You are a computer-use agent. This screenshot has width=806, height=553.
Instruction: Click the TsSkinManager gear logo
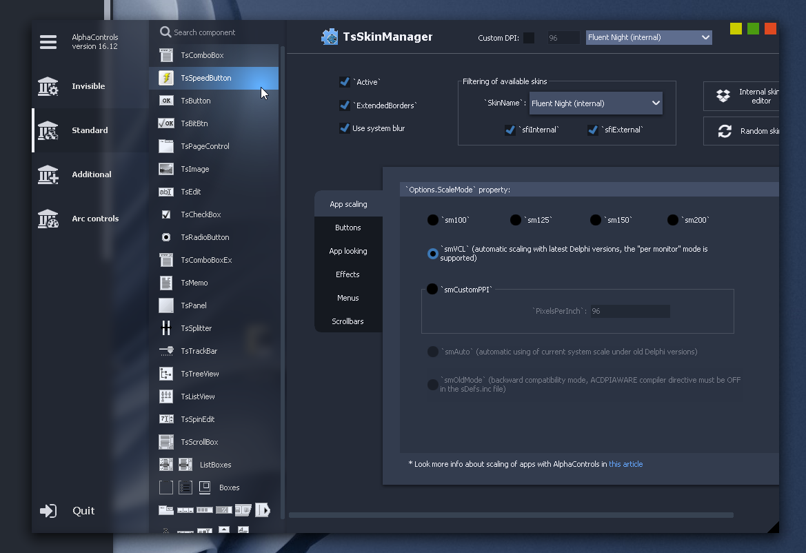coord(330,37)
